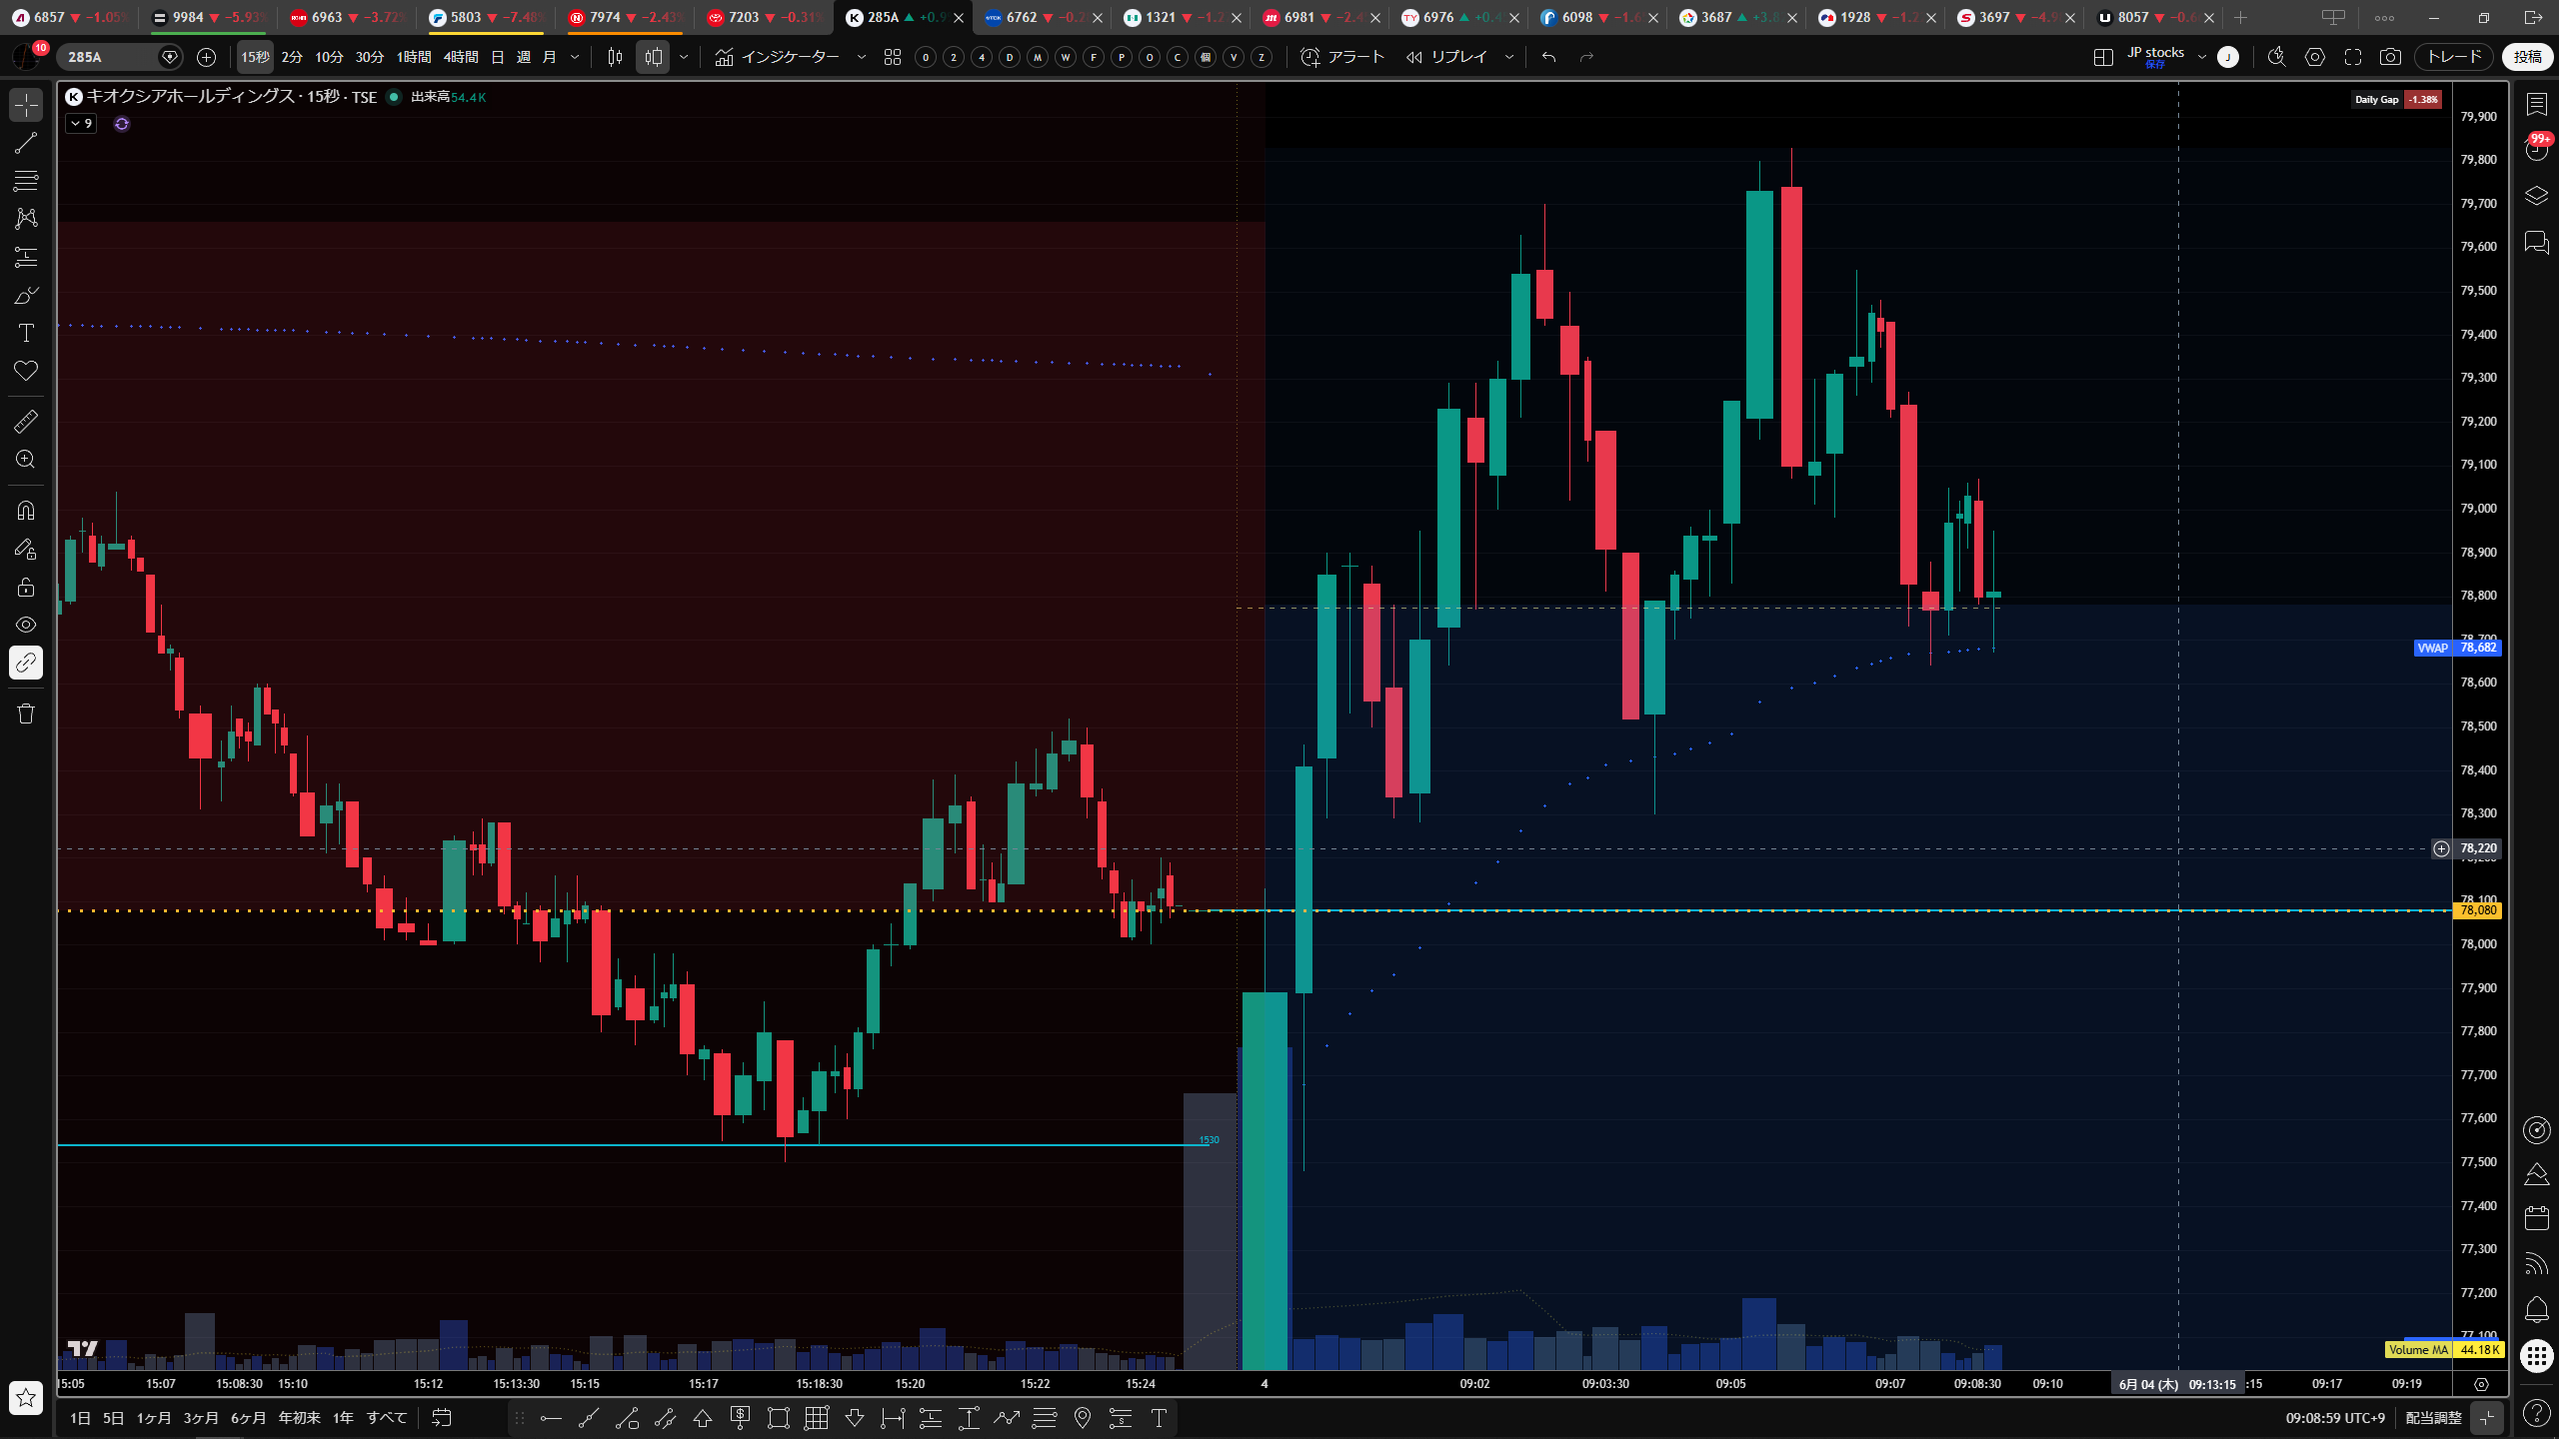Create an alert with アラート button
The height and width of the screenshot is (1439, 2559).
pyautogui.click(x=1342, y=57)
